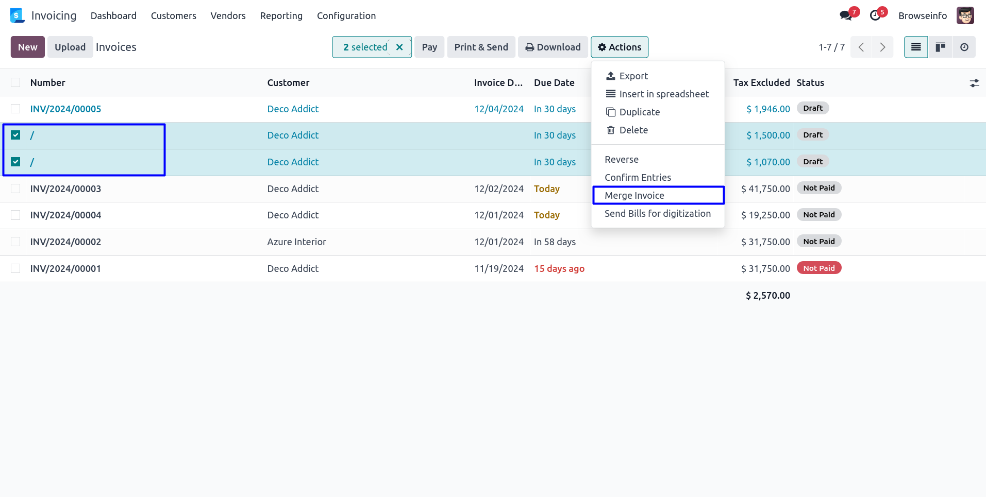Click the Invoicing app logo icon
Viewport: 986px width, 497px height.
(17, 15)
